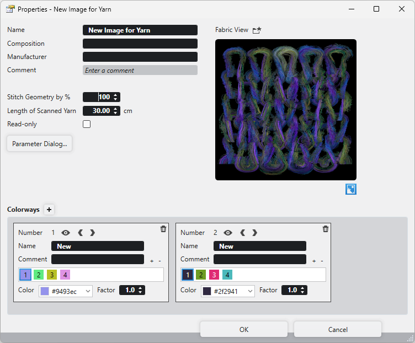Delete colorway 1 with trash icon
The height and width of the screenshot is (343, 415).
tap(163, 229)
